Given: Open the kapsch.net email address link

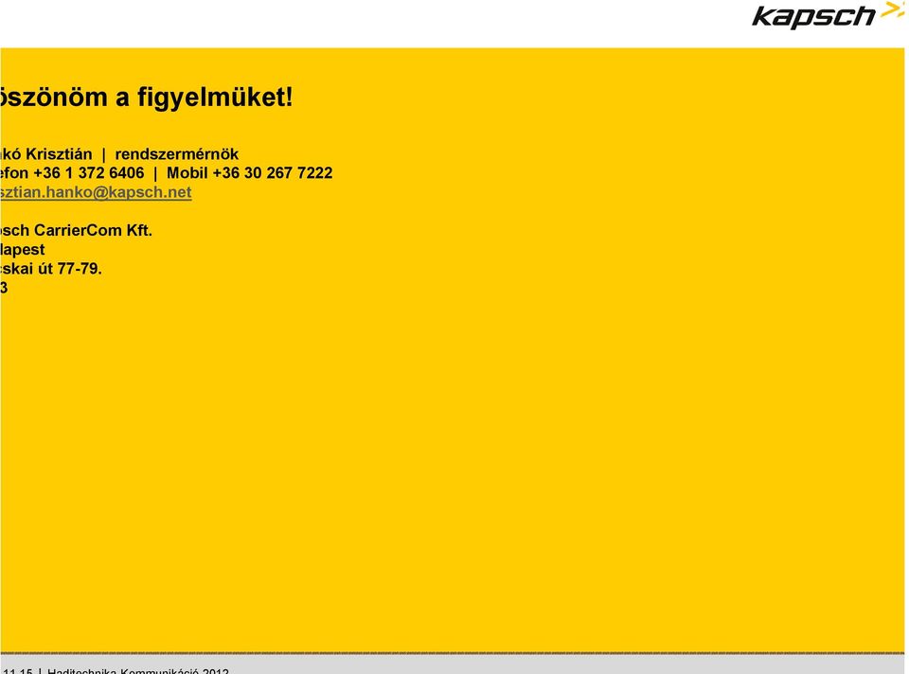Looking at the screenshot, I should [x=96, y=192].
